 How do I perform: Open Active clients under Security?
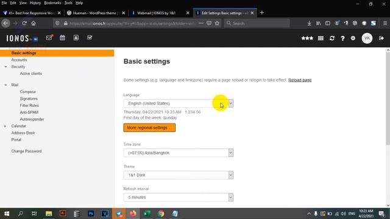coord(31,74)
